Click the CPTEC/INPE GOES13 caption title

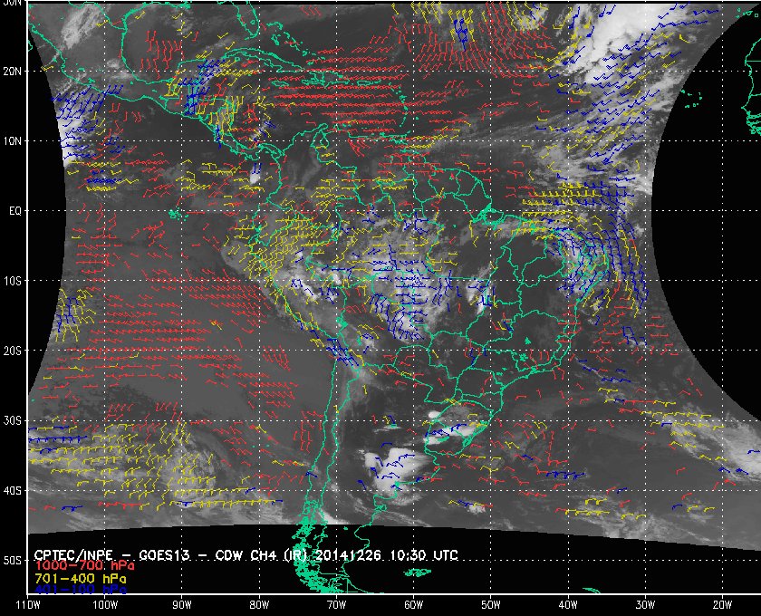click(x=246, y=555)
